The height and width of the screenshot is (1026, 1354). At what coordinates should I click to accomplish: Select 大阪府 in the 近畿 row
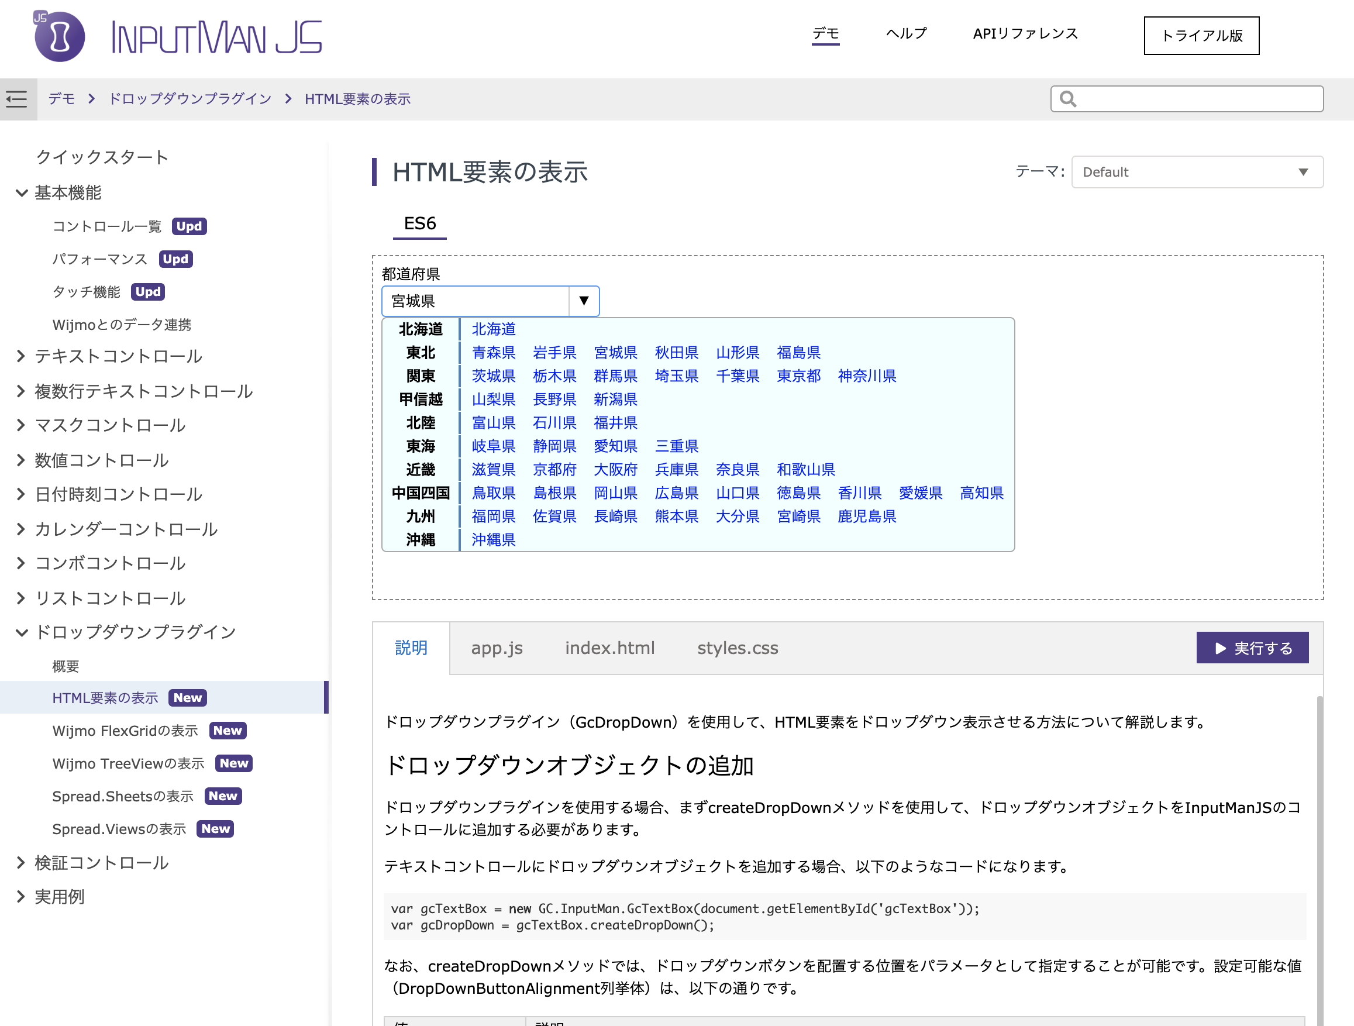(x=615, y=470)
